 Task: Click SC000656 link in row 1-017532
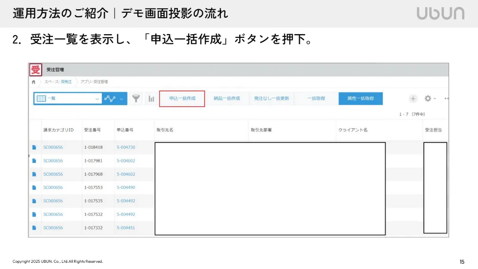(x=53, y=214)
